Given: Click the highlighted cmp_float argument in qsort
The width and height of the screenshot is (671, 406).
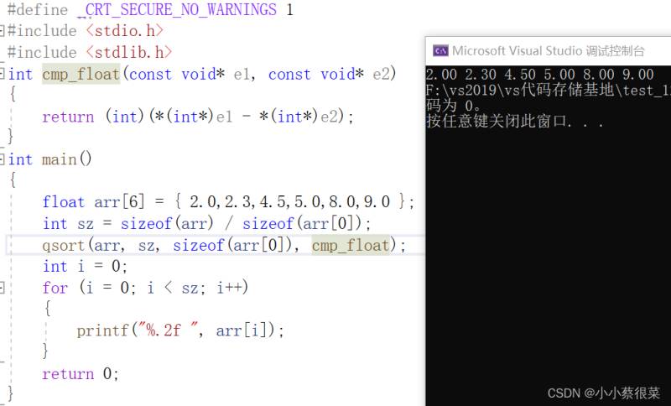Looking at the screenshot, I should pyautogui.click(x=351, y=245).
